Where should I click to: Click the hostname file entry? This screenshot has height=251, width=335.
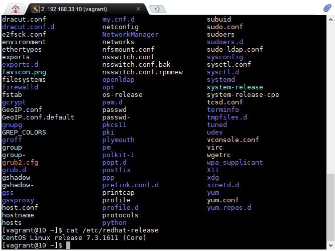(18, 215)
